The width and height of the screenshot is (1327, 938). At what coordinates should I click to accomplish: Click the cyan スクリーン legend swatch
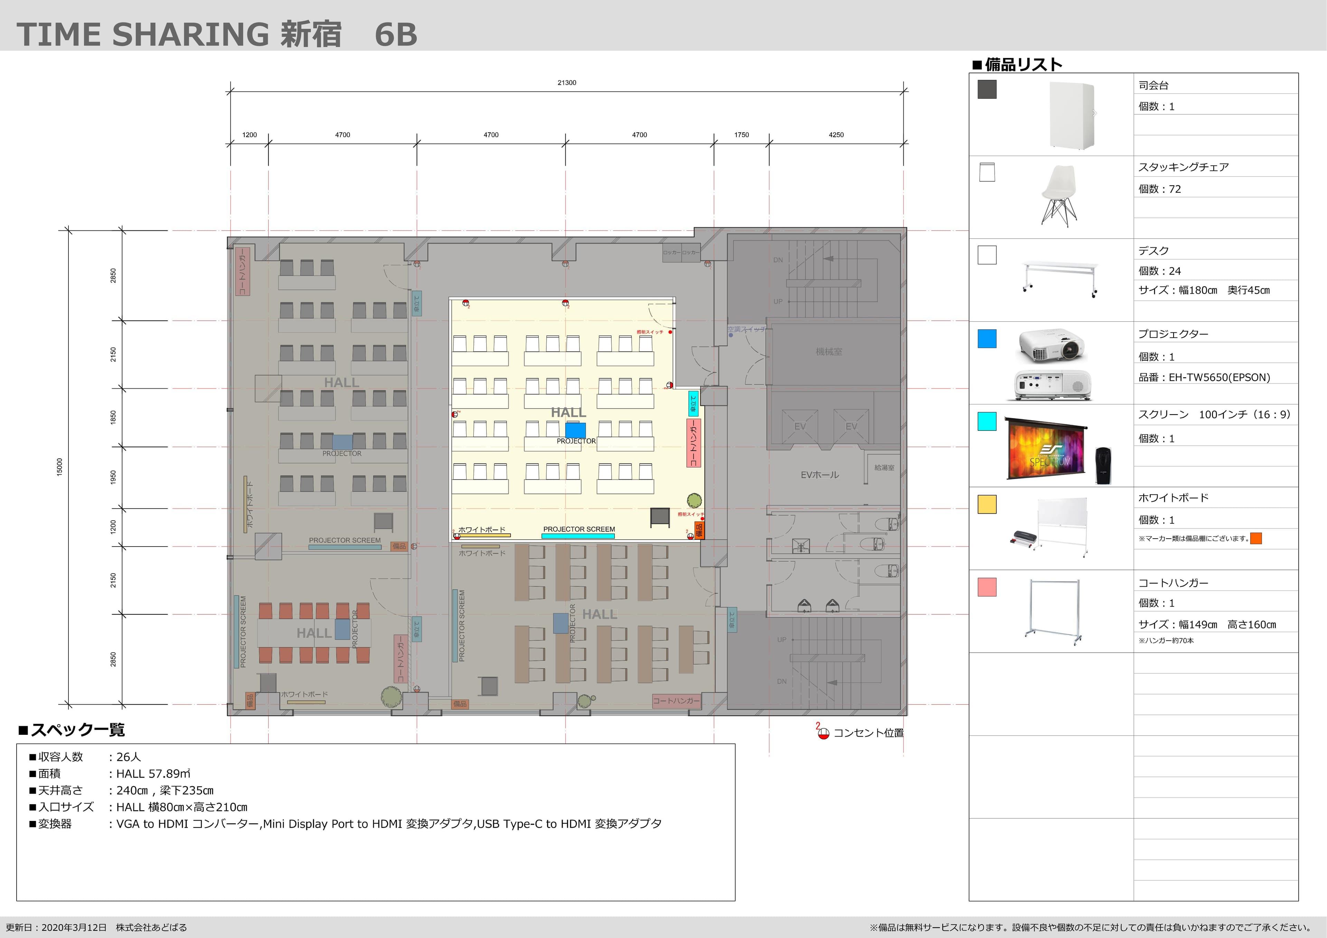[x=987, y=421]
